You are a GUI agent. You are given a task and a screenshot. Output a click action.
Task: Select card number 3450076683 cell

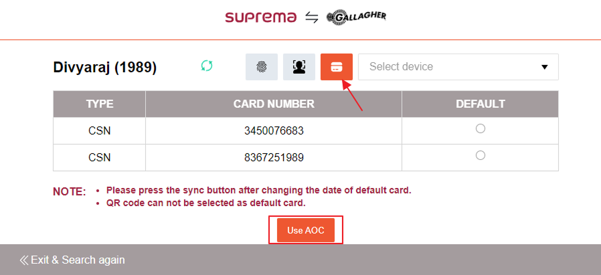pyautogui.click(x=274, y=130)
